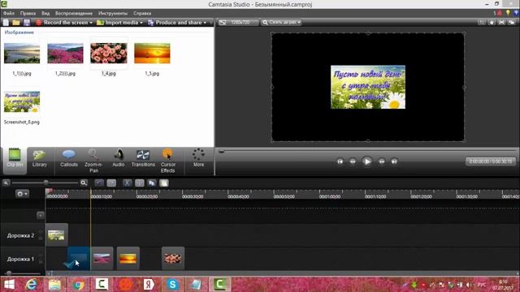The height and width of the screenshot is (292, 520).
Task: Click the crop mode icon in preview toolbar
Action: [x=481, y=22]
